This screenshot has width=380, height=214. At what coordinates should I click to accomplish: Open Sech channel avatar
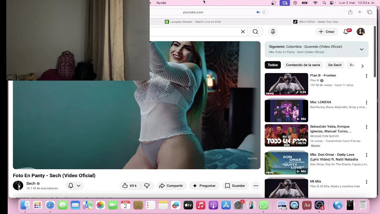pyautogui.click(x=18, y=185)
